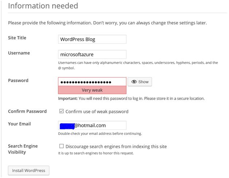
Task: Click the 'Confirm use of weak password' text
Action: (x=97, y=111)
